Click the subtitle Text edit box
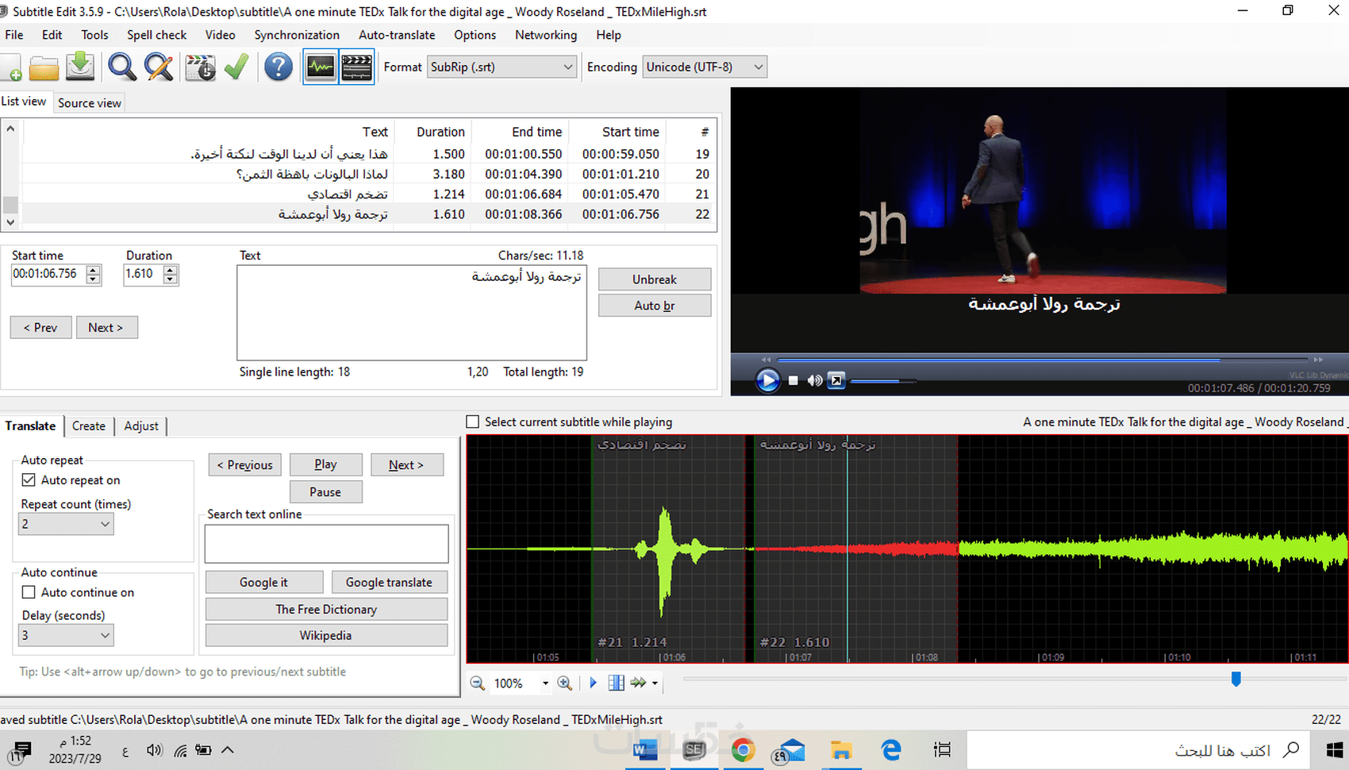 click(412, 313)
